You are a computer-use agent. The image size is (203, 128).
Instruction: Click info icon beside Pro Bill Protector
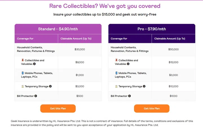[x=129, y=96]
